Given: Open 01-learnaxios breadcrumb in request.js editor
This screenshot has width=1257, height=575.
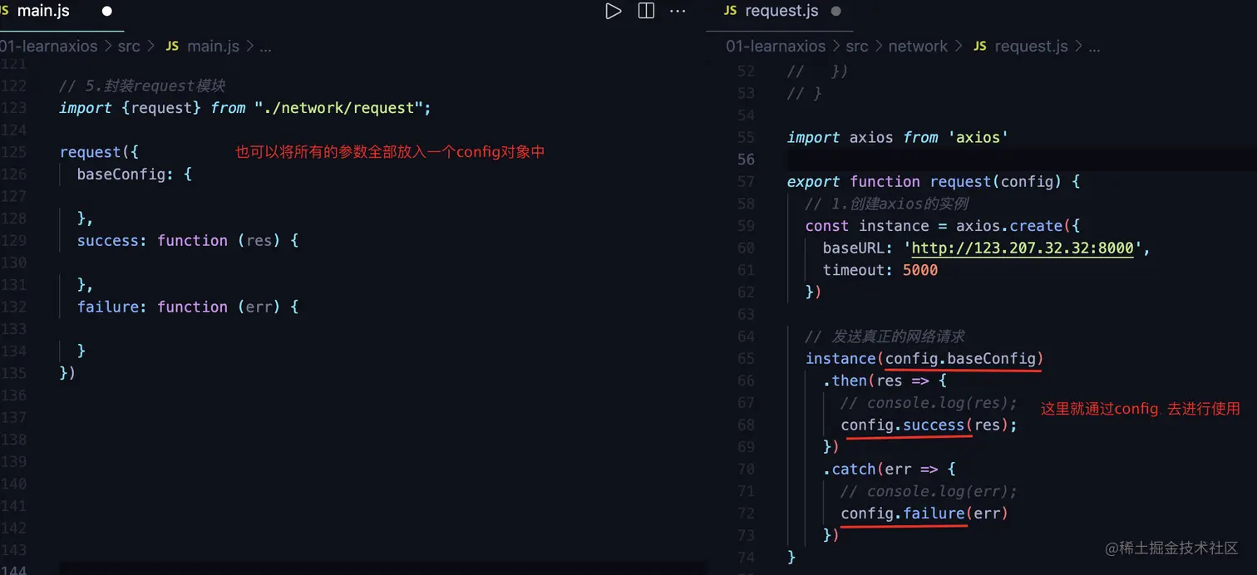Looking at the screenshot, I should pos(776,47).
